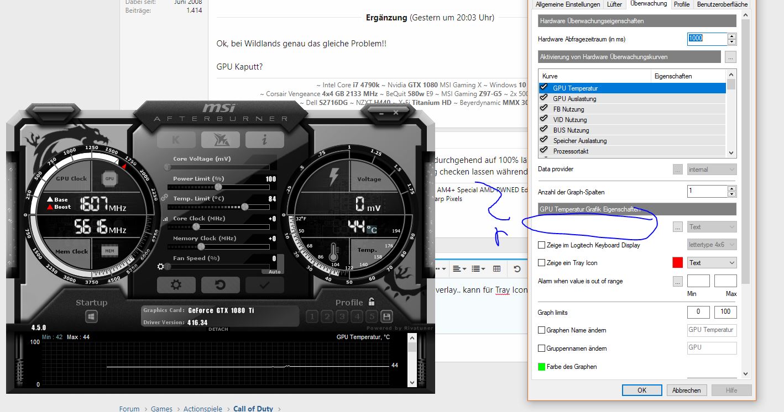The width and height of the screenshot is (784, 412).
Task: Click the MEM chip icon in clock gauge
Action: point(109,251)
